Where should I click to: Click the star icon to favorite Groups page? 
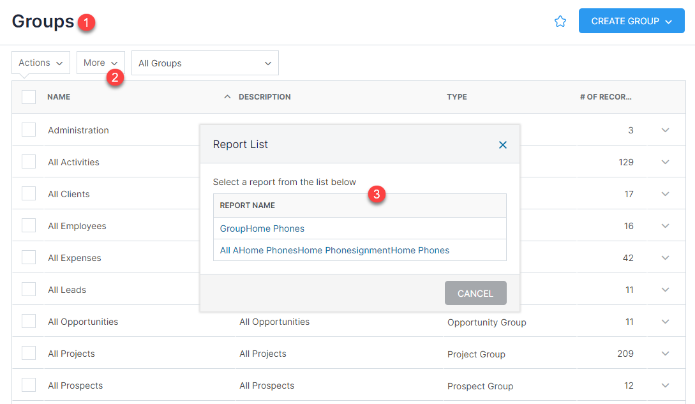pos(560,21)
